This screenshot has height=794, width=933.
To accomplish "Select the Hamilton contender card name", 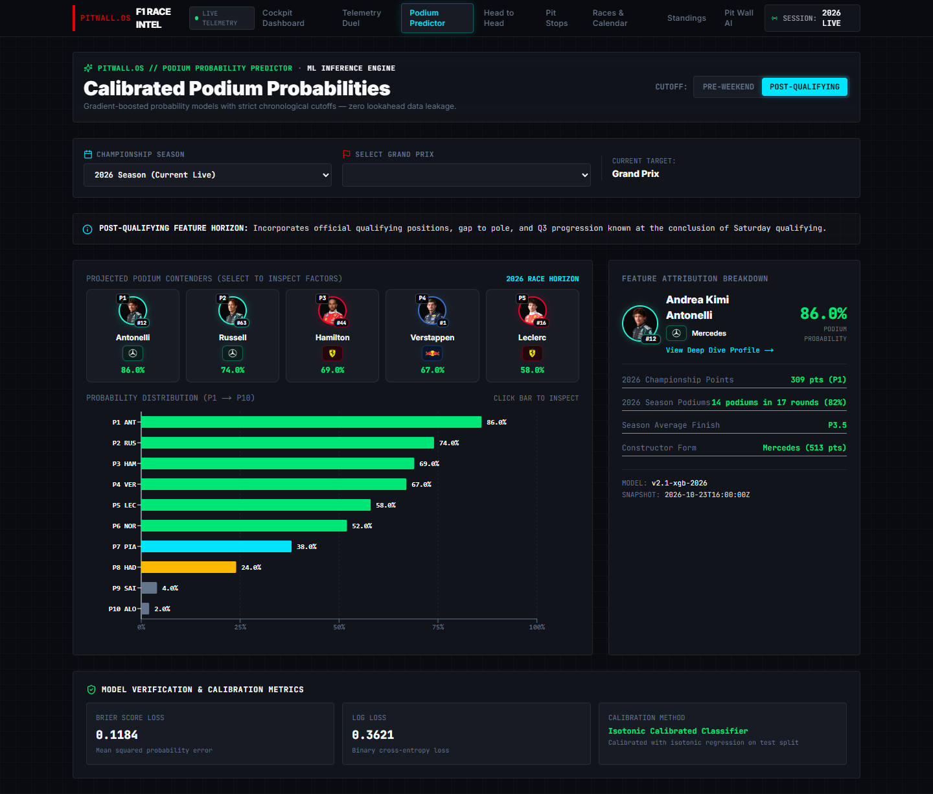I will coord(332,338).
